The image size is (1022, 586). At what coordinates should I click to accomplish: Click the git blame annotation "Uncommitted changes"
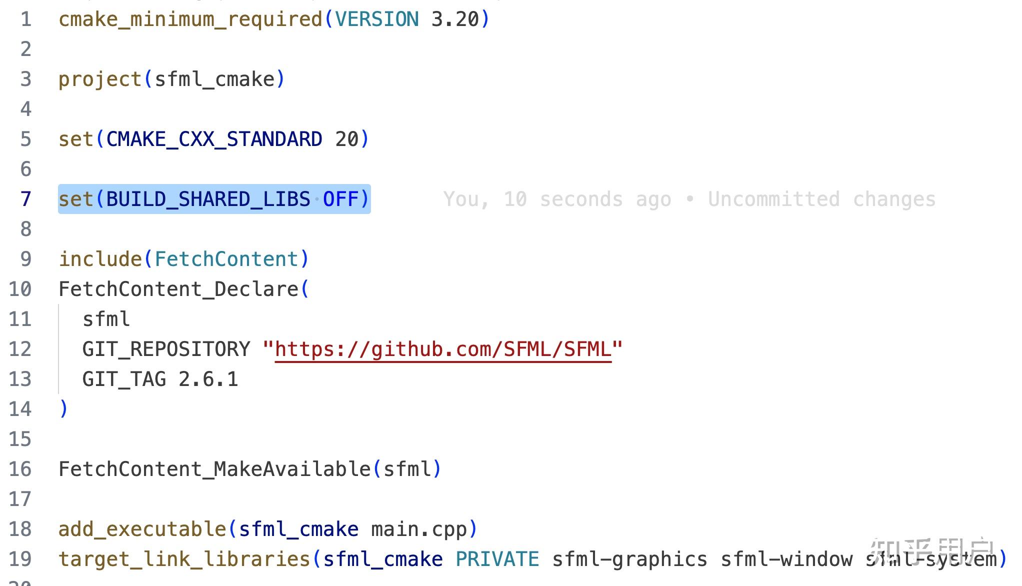point(821,199)
